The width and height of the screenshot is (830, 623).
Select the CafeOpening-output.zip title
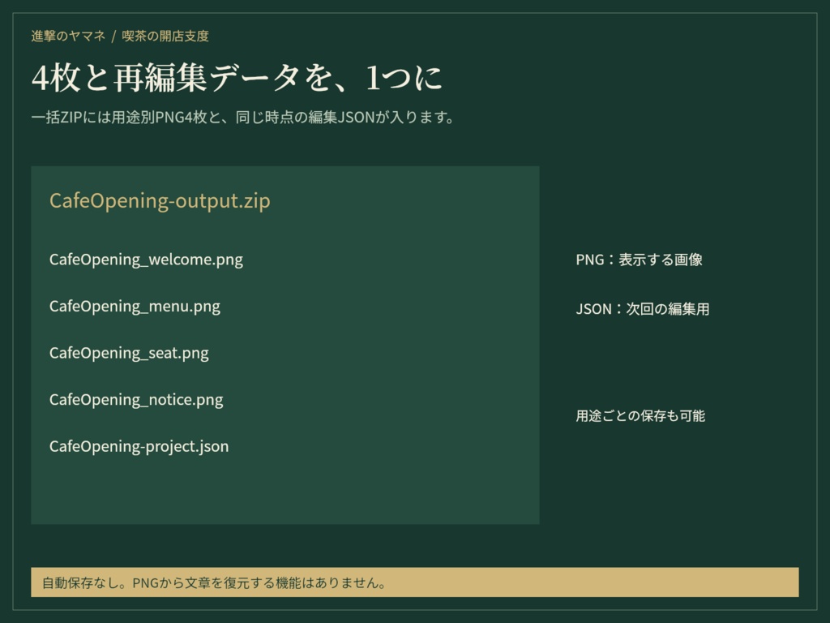pyautogui.click(x=160, y=201)
